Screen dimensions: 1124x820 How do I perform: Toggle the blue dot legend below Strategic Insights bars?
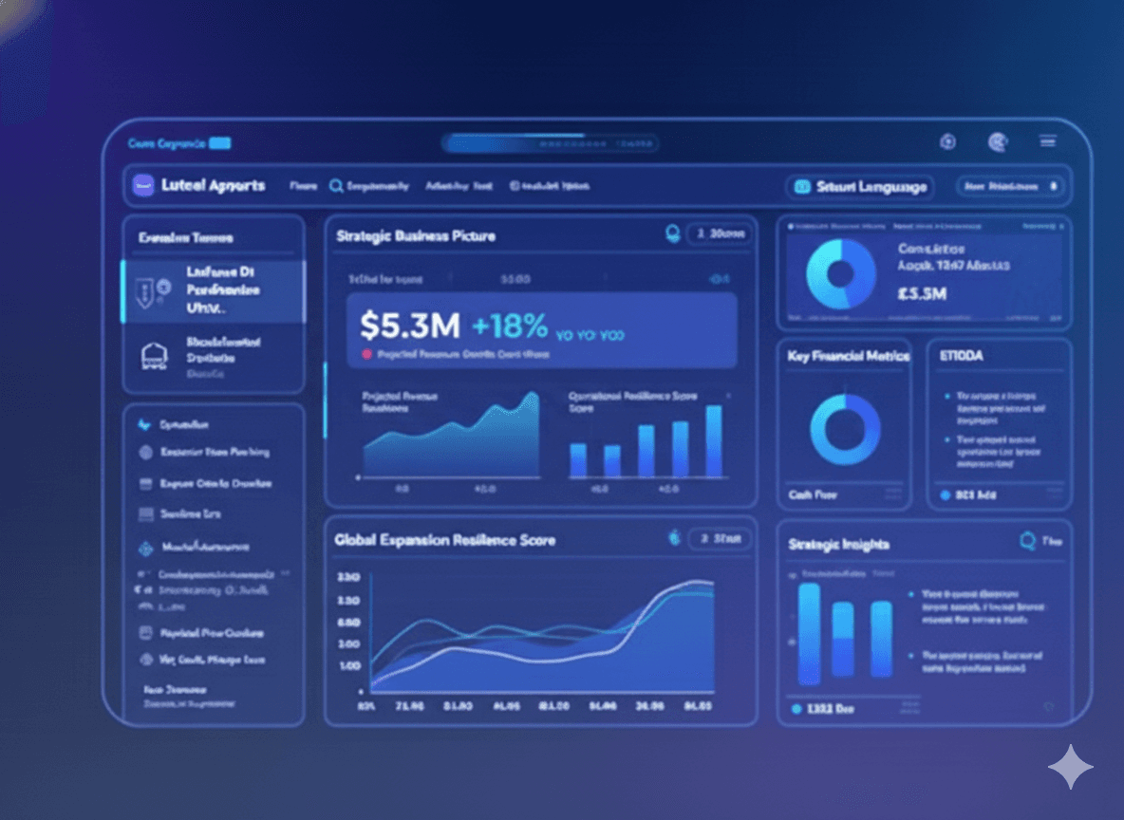796,708
